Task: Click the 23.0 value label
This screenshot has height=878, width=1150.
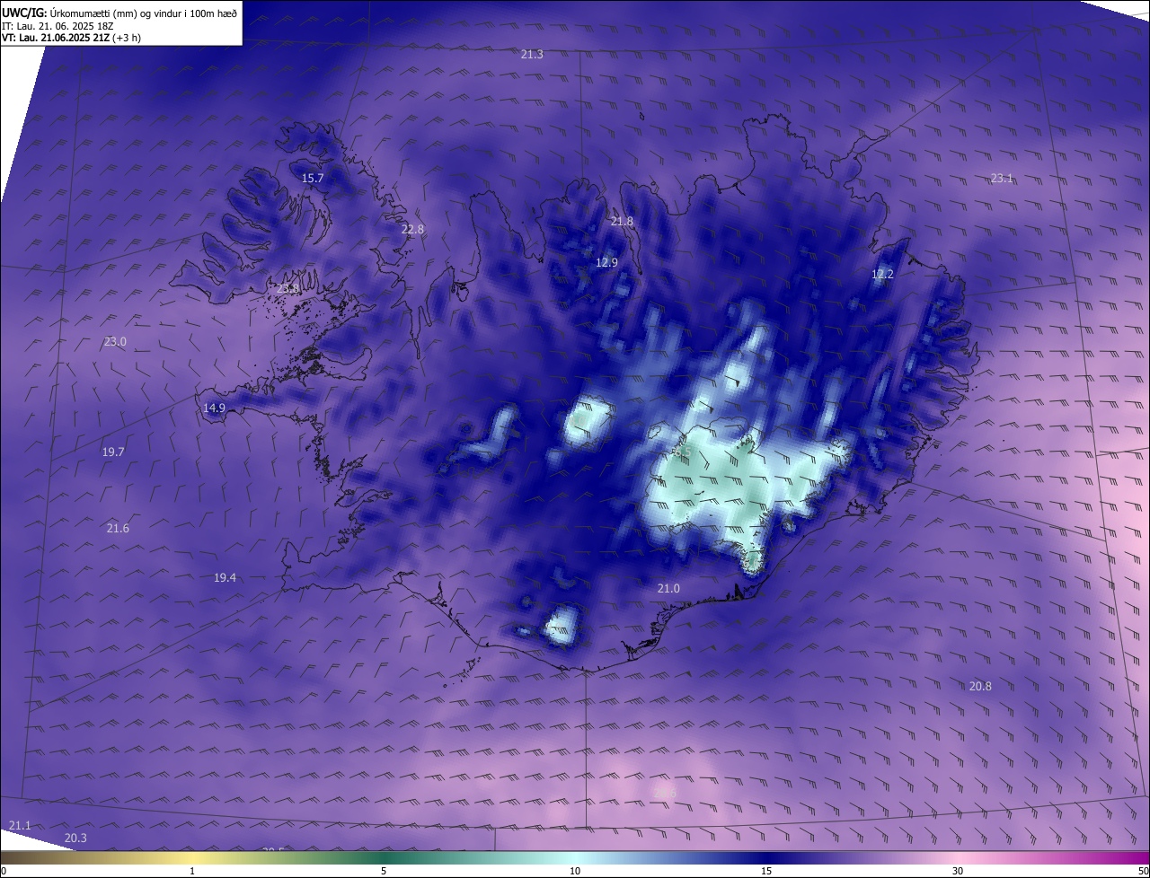Action: point(115,342)
